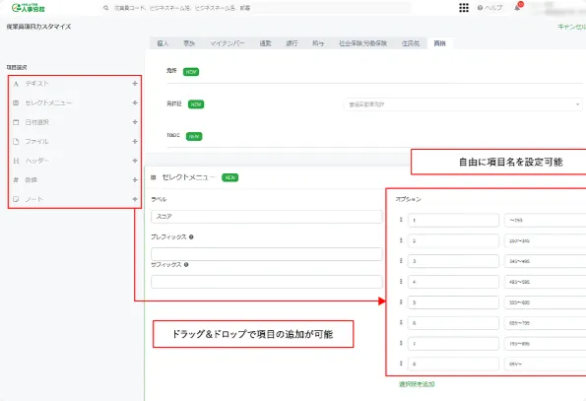Click the セレクトメニュー section header icon
Viewport: 586px width, 401px height.
(154, 177)
